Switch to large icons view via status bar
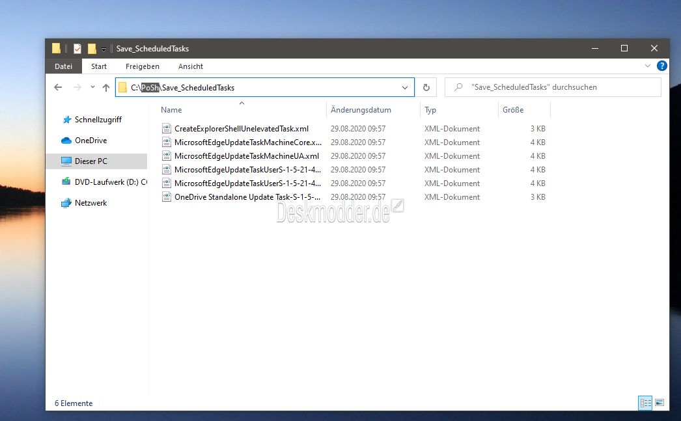The height and width of the screenshot is (421, 681). pyautogui.click(x=660, y=403)
